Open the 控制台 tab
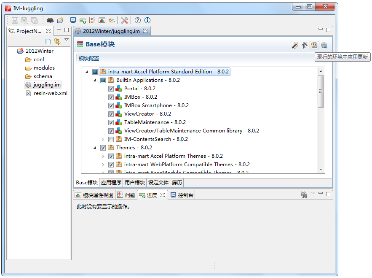This screenshot has height=278, width=372. coord(182,195)
